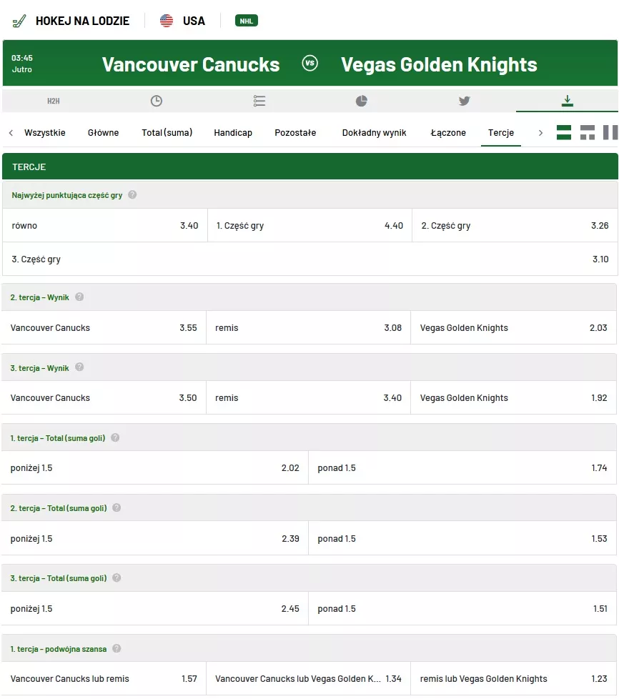Screen dimensions: 619x699
Task: Open the H2H head-to-head tab
Action: pyautogui.click(x=54, y=101)
